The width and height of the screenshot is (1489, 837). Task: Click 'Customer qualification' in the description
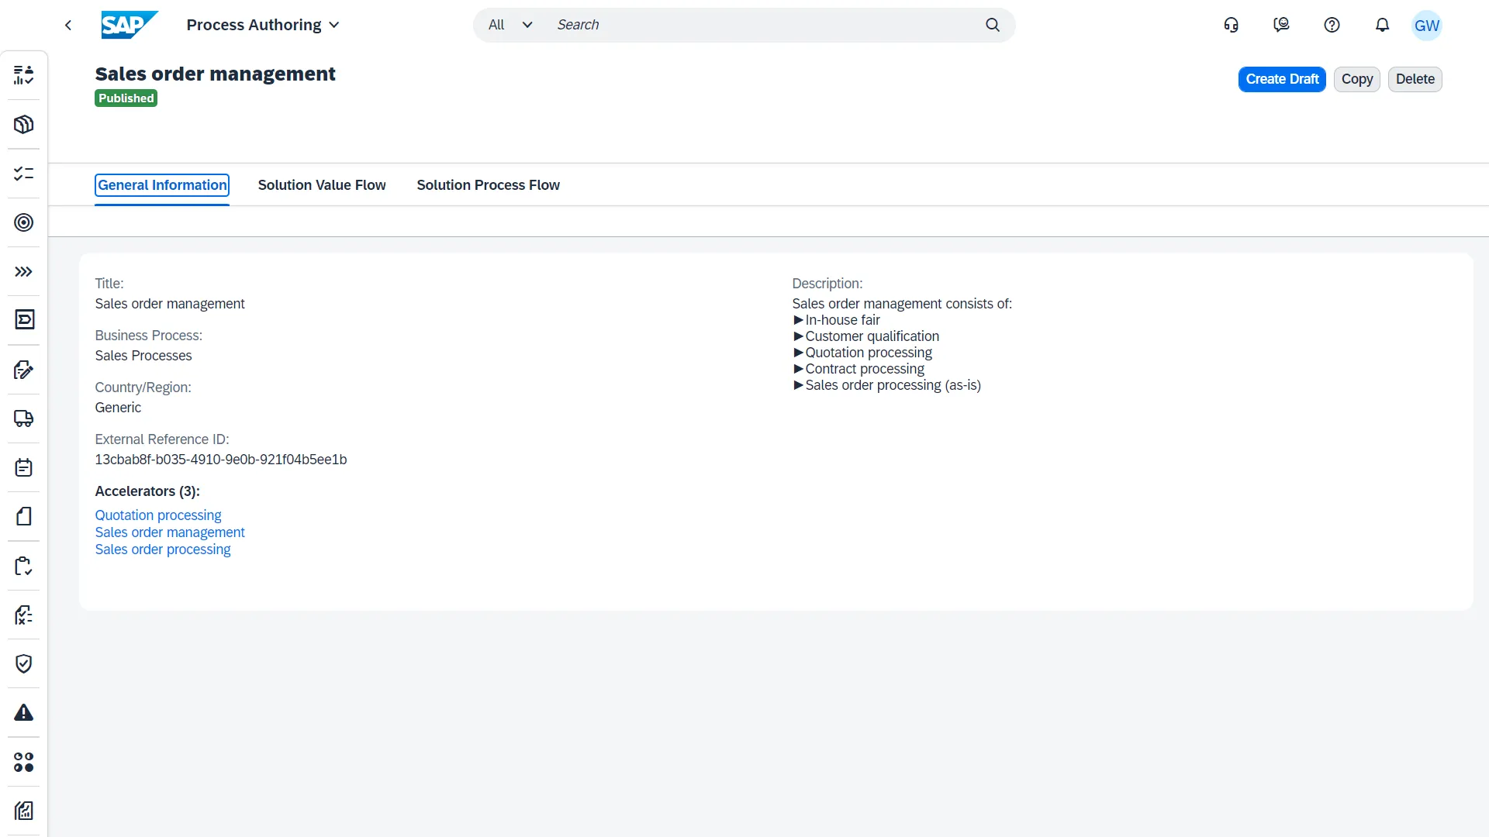872,336
